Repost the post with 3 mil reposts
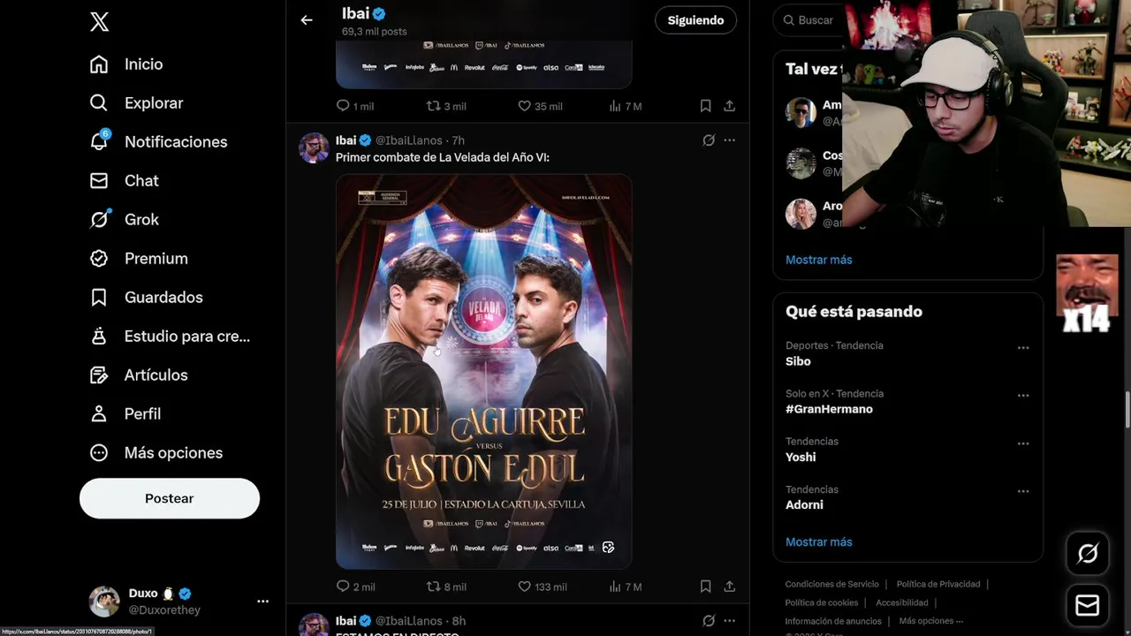The width and height of the screenshot is (1131, 636). coord(446,106)
